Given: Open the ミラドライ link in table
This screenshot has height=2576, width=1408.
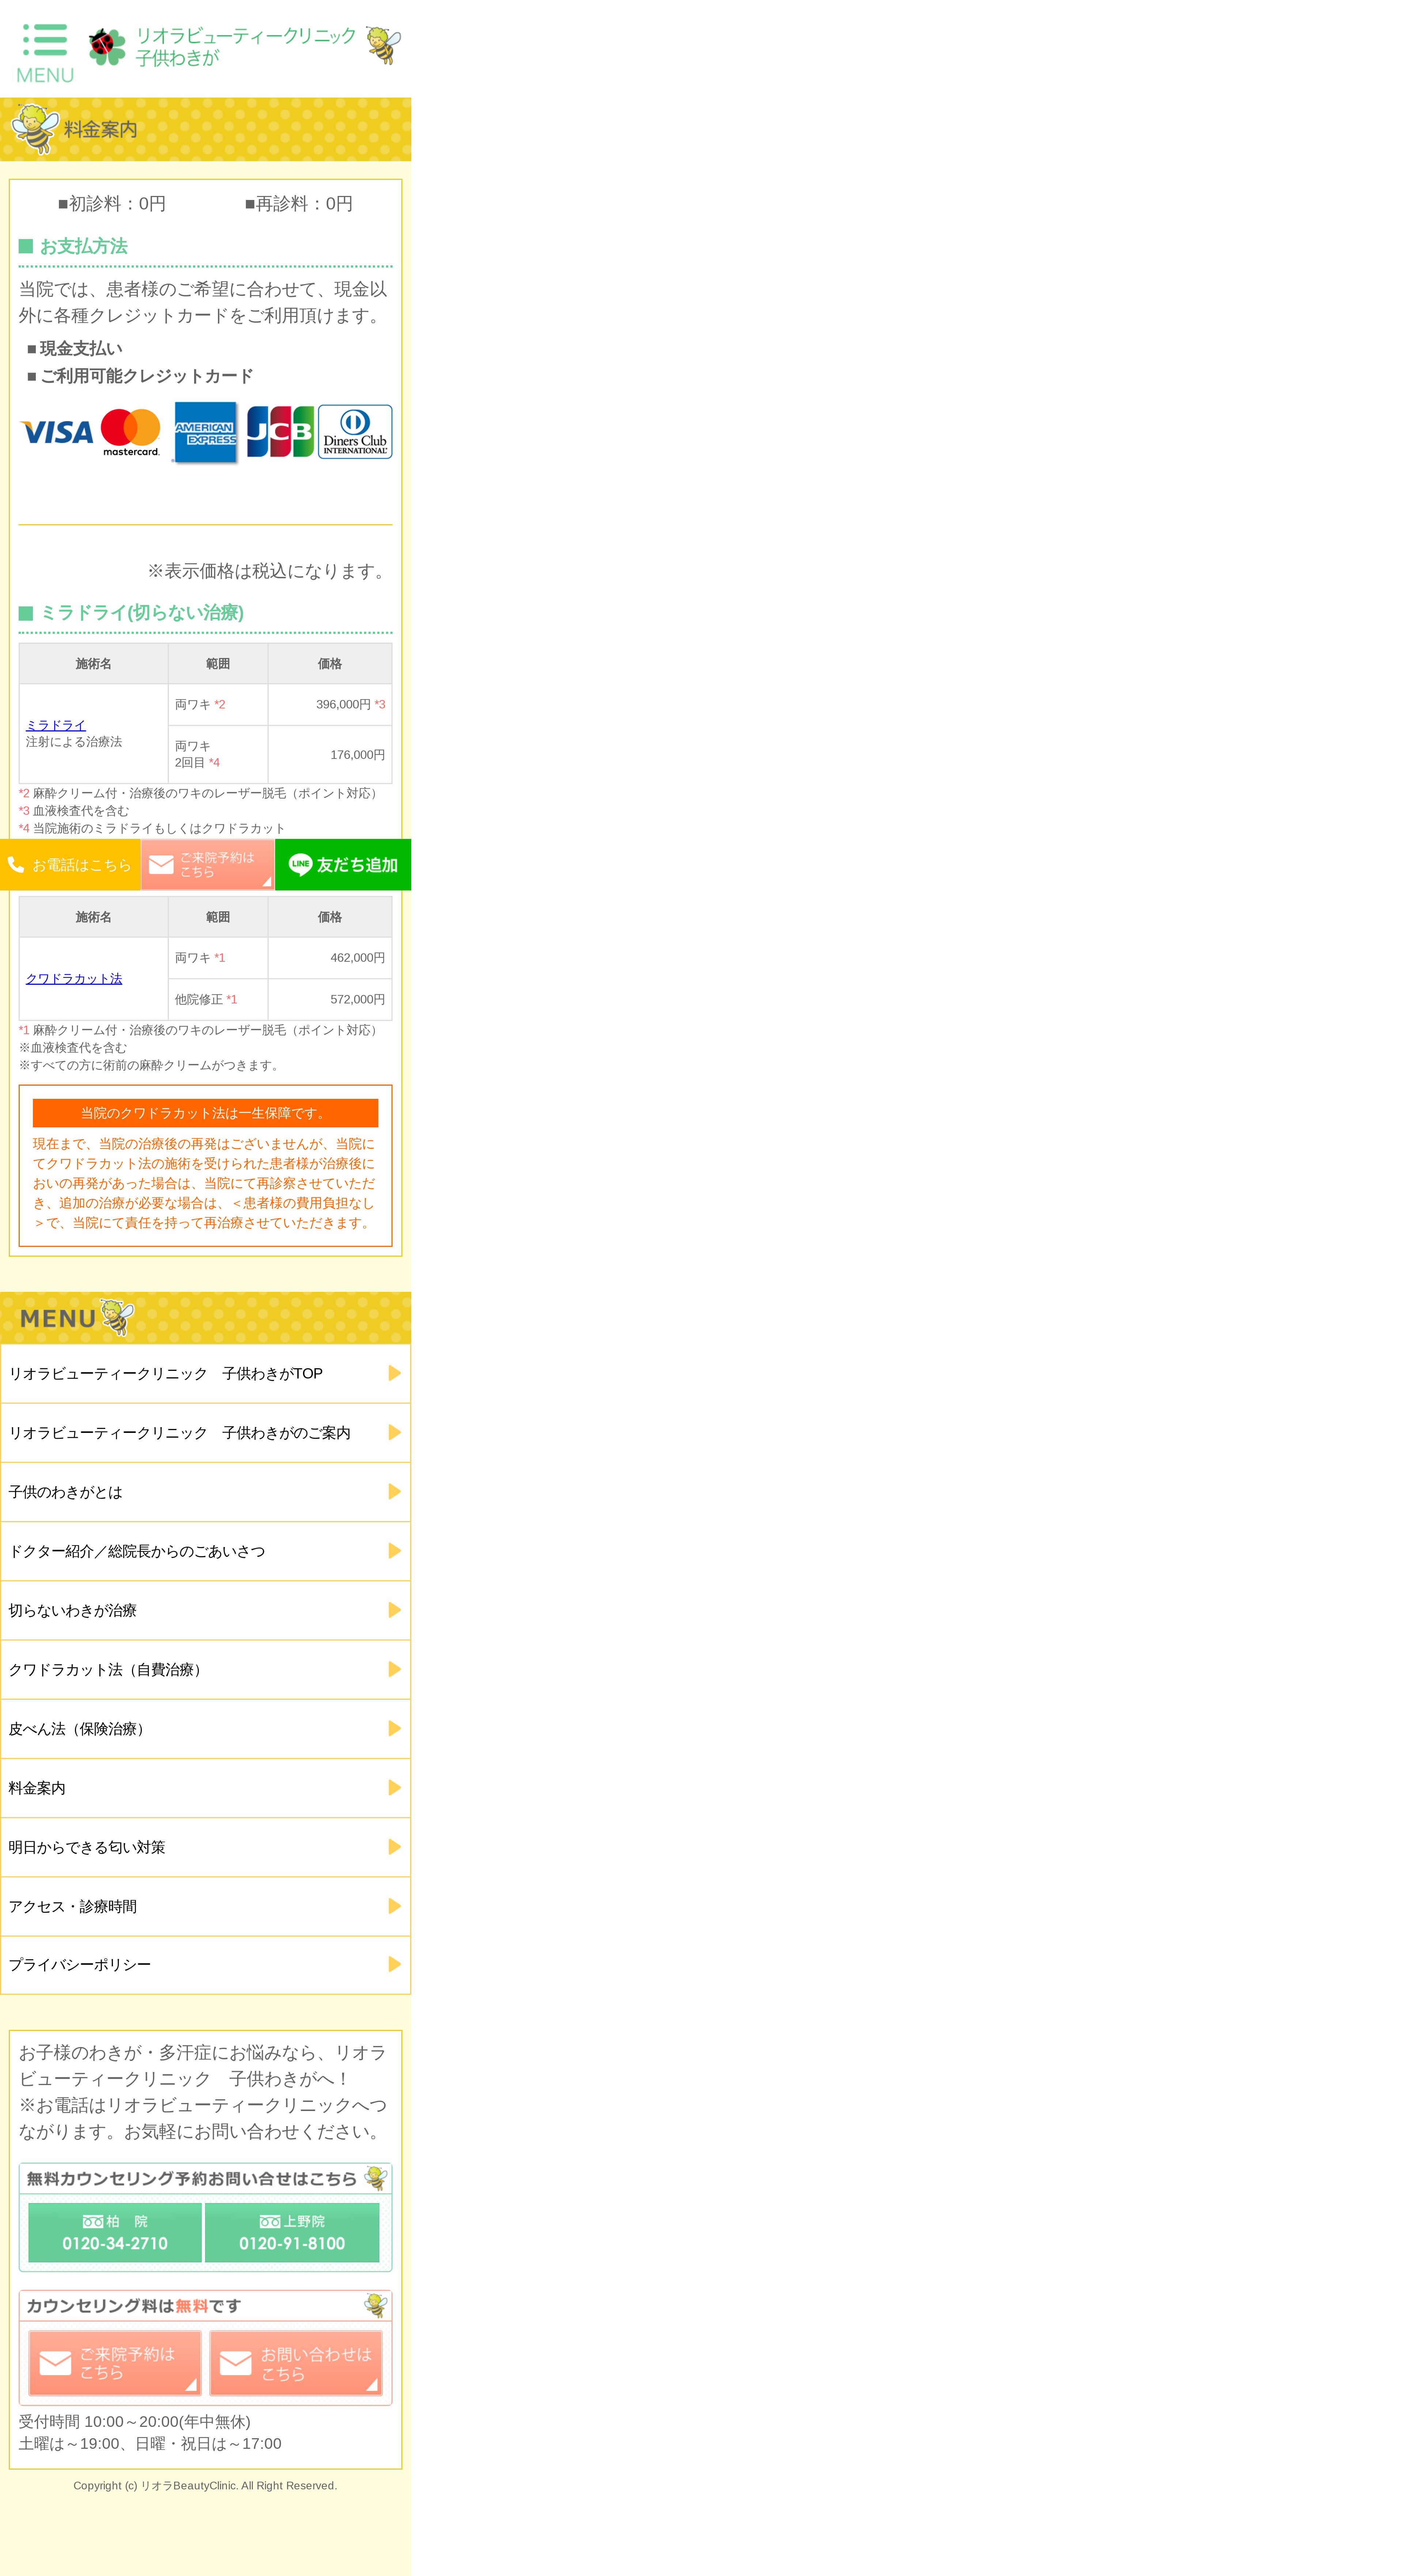Looking at the screenshot, I should coord(56,725).
